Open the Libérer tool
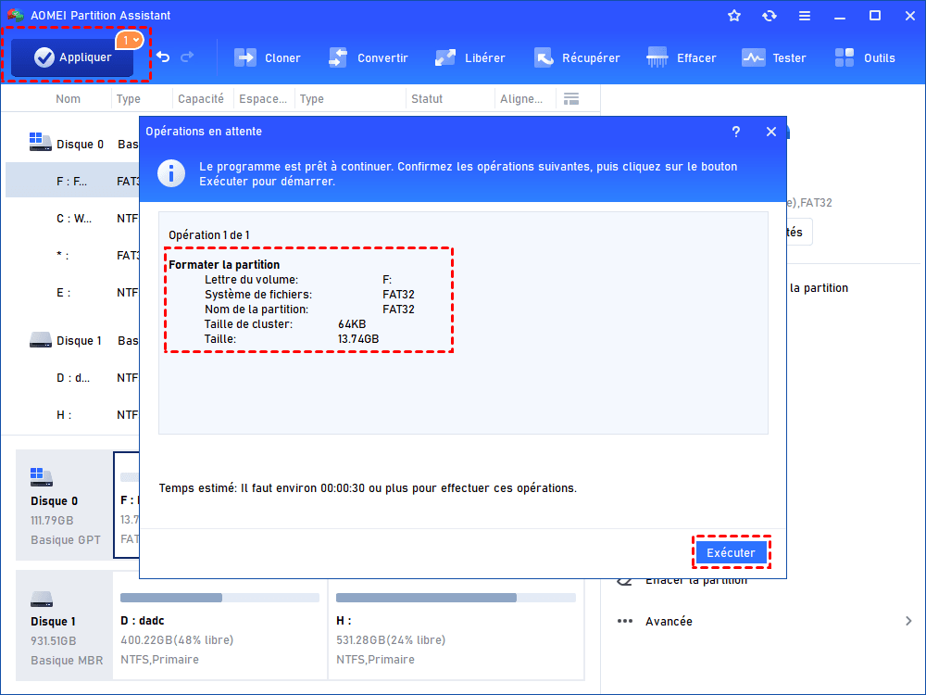 [470, 57]
